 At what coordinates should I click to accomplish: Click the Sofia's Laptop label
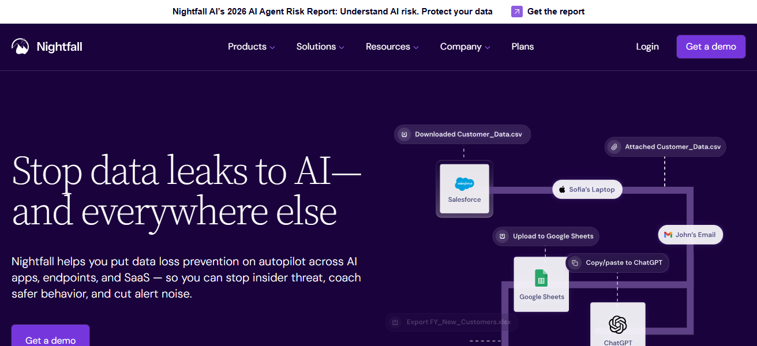click(592, 189)
